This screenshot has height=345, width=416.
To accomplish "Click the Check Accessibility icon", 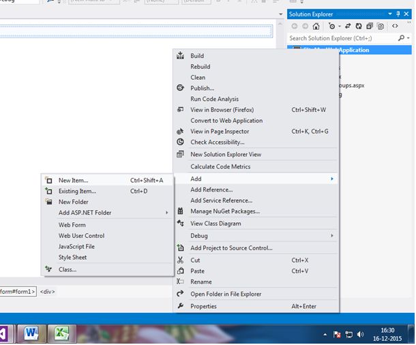I will coord(181,142).
